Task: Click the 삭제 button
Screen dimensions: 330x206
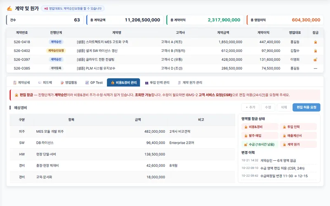Action: pyautogui.click(x=284, y=107)
